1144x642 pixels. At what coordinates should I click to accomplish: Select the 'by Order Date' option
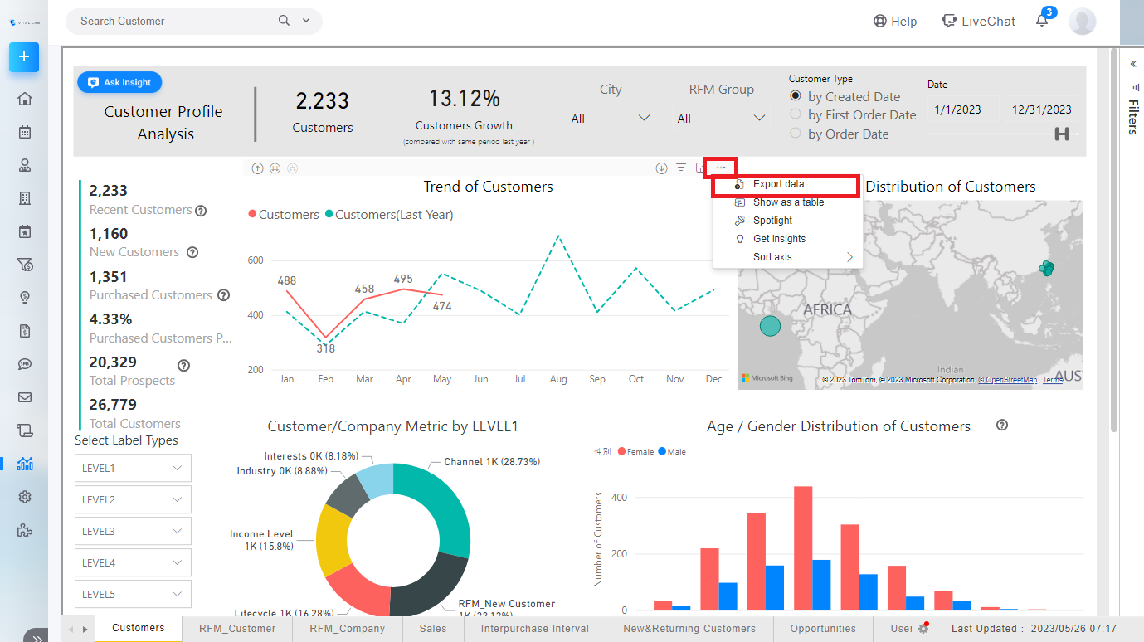pos(796,134)
